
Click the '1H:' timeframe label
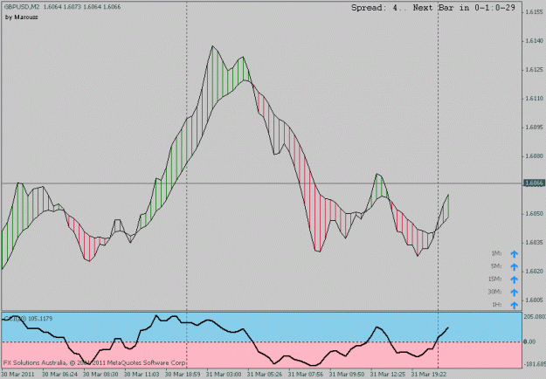[x=497, y=305]
